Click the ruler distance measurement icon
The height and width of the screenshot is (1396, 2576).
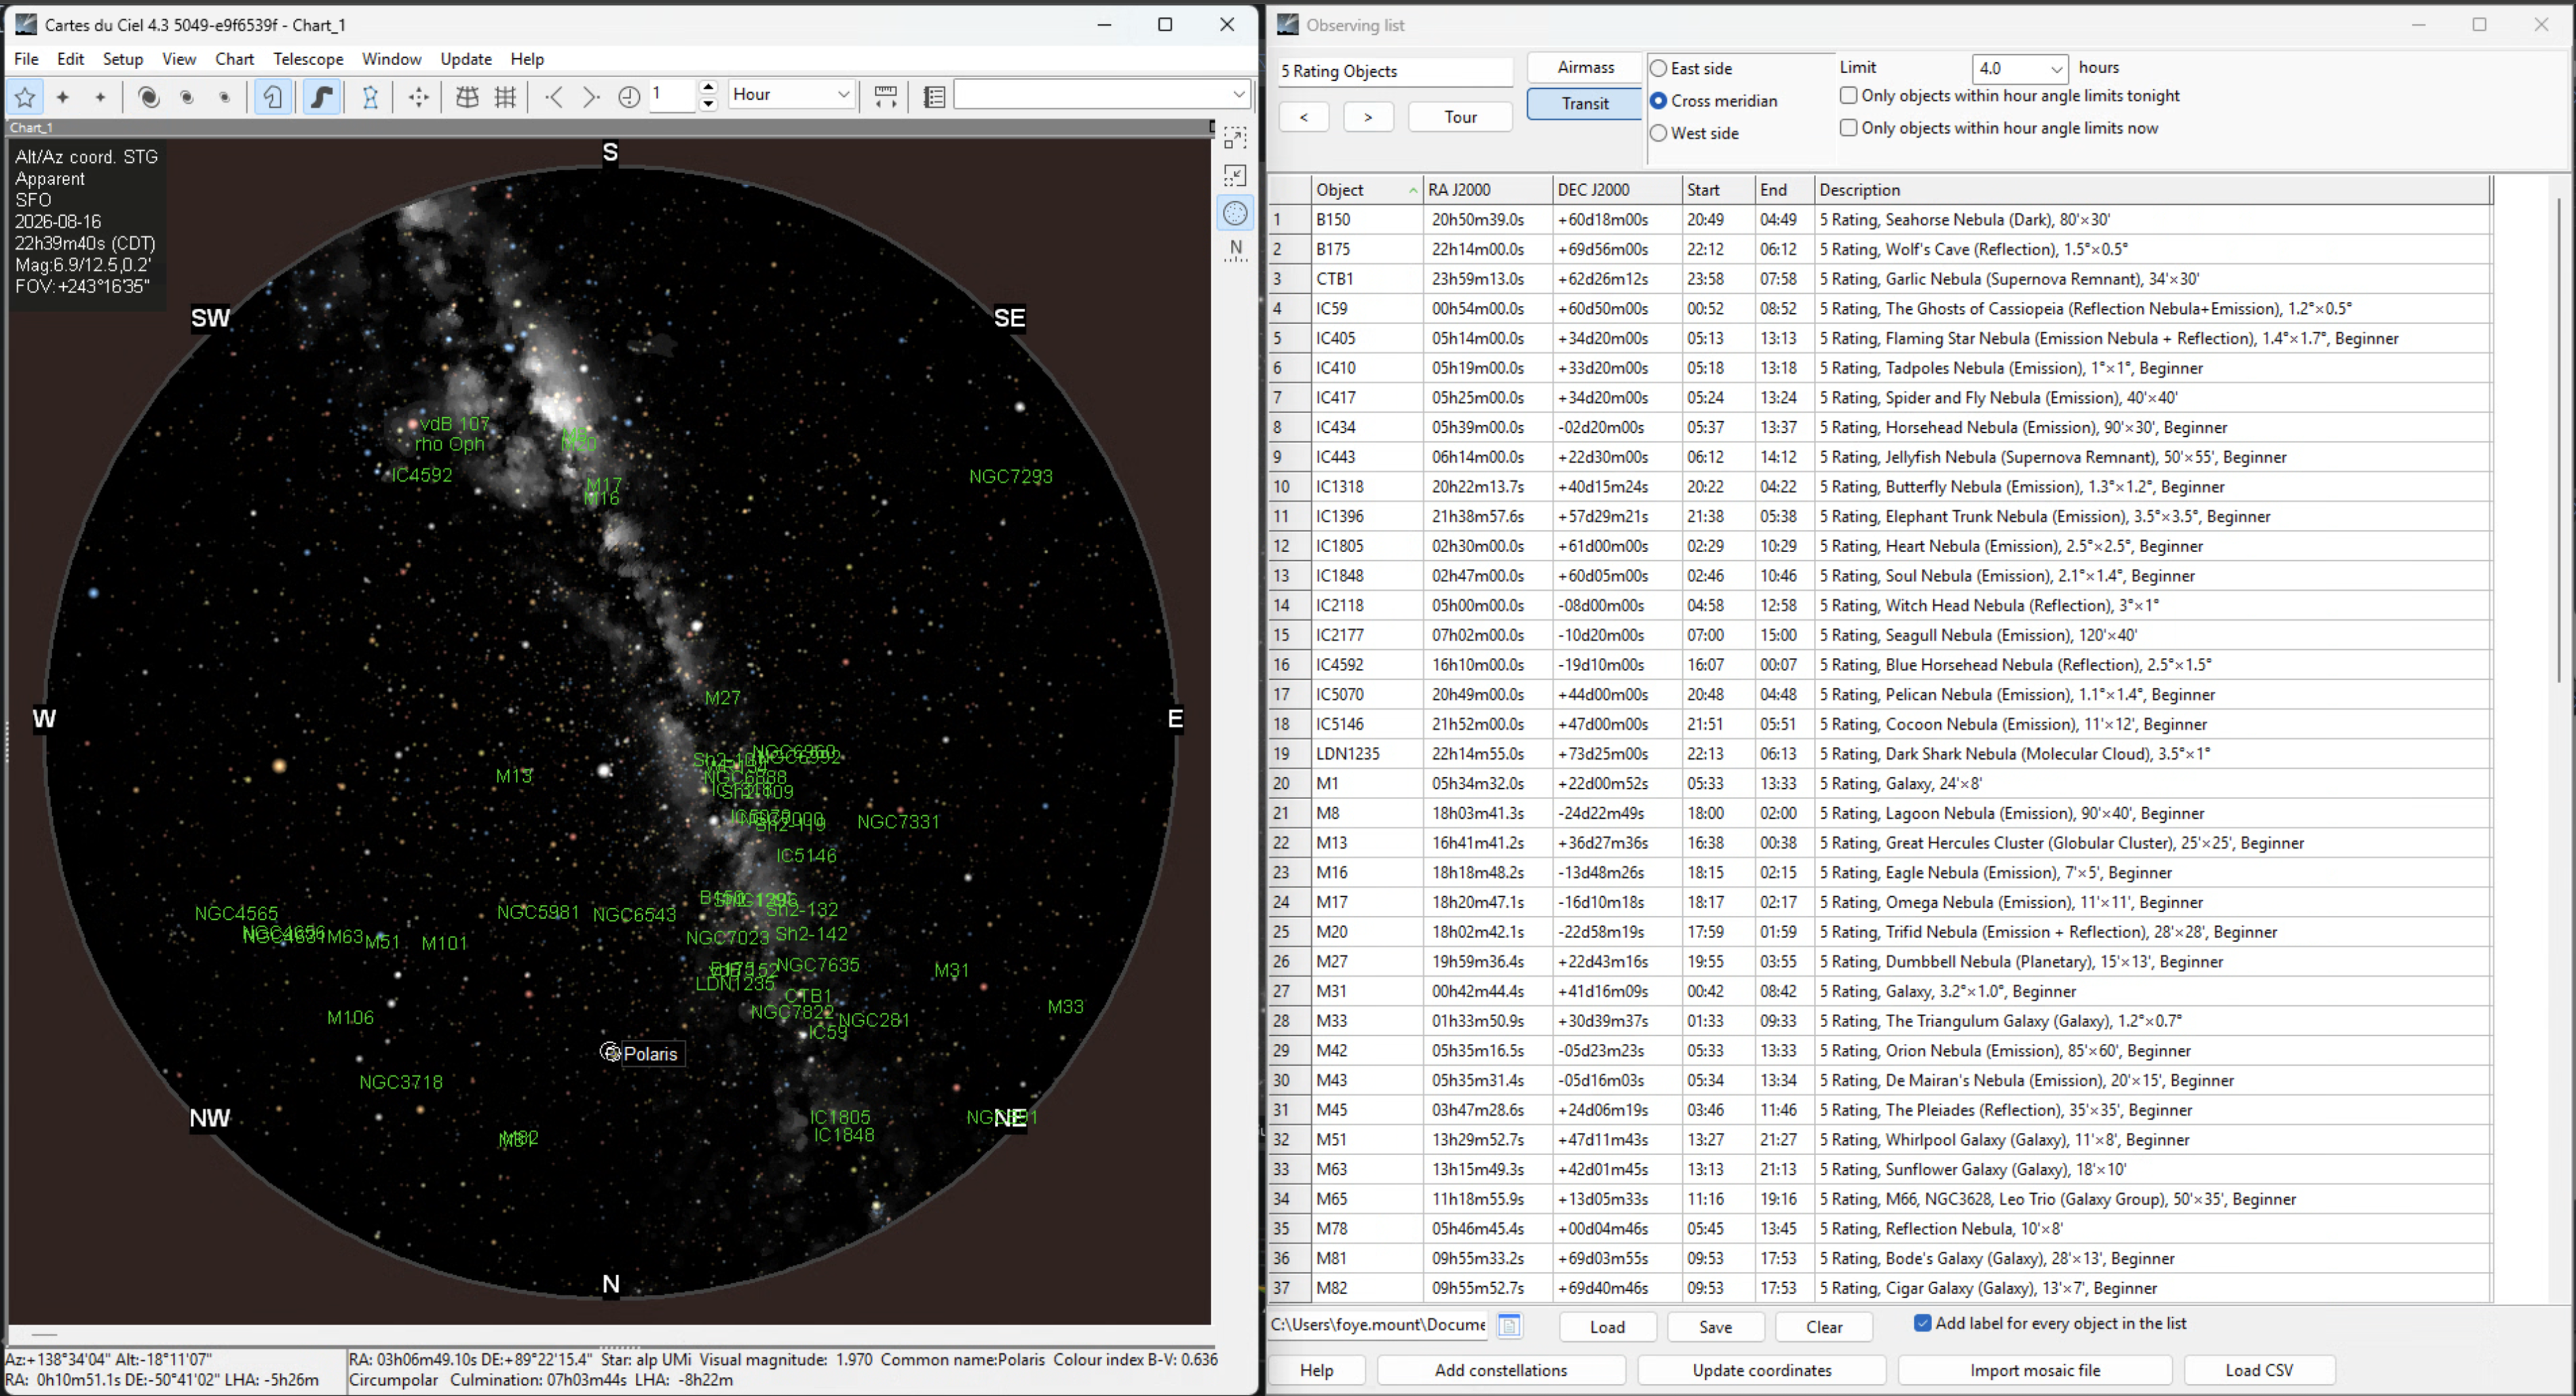tap(885, 97)
